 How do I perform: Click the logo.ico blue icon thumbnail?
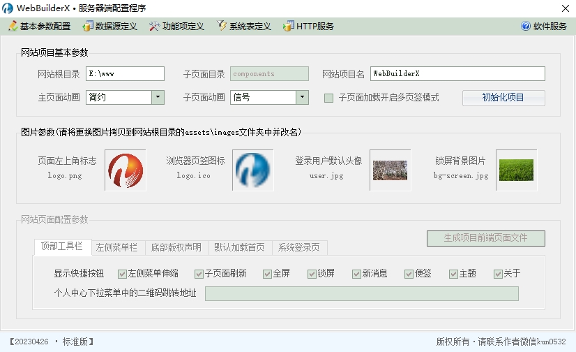pyautogui.click(x=252, y=170)
